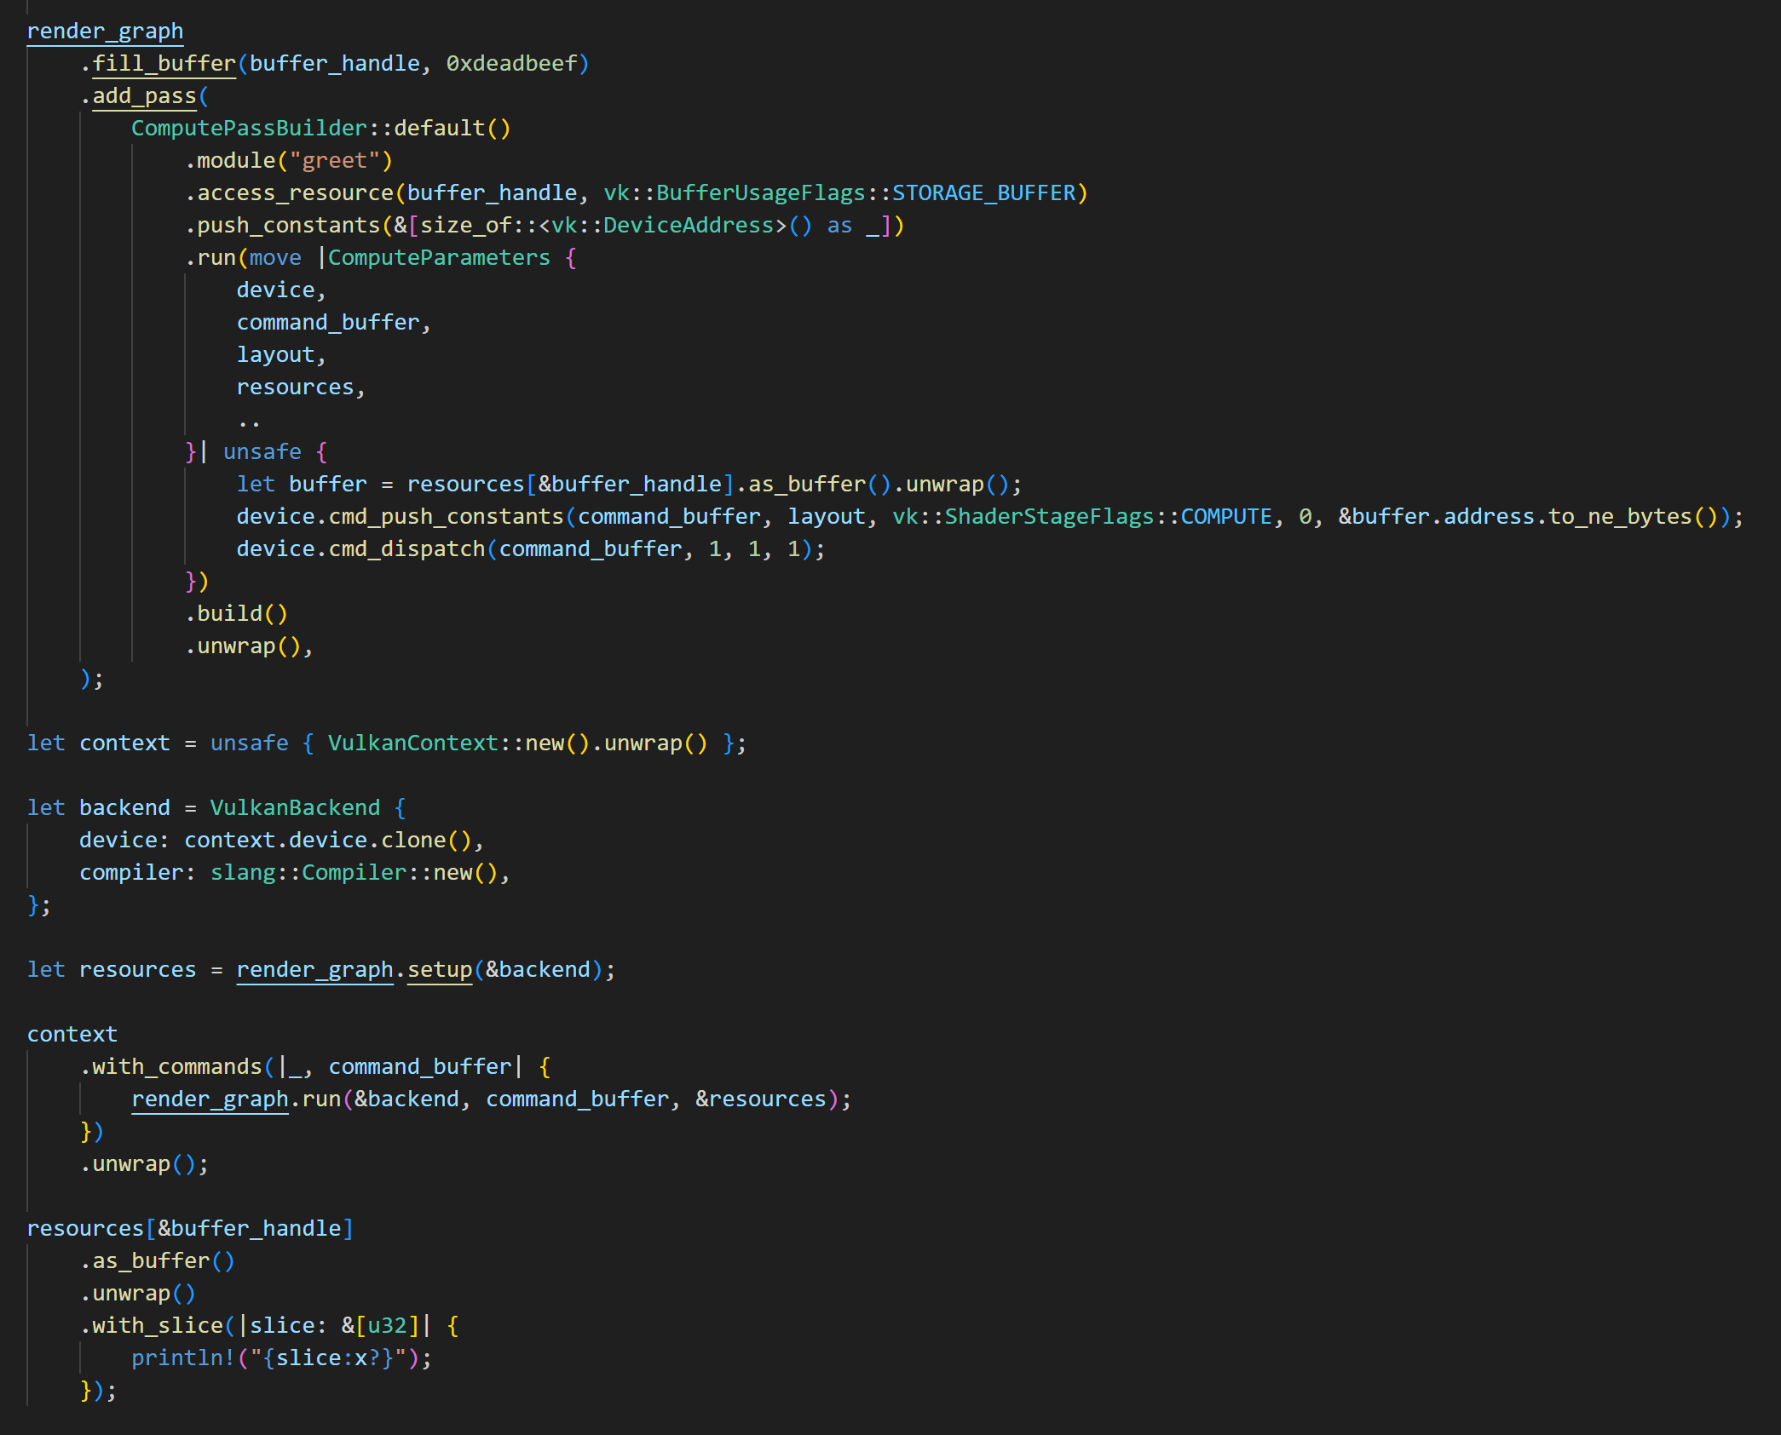Click the to_ne_bytes method call
This screenshot has height=1435, width=1781.
1620,517
